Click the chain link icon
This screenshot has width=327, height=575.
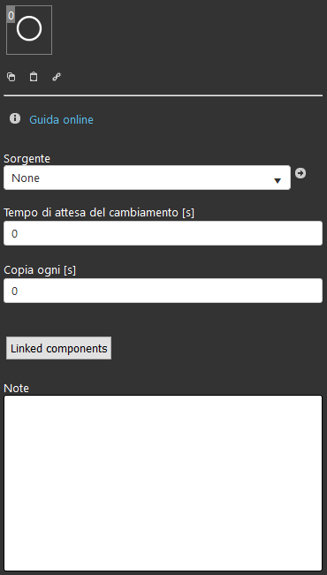[x=57, y=77]
